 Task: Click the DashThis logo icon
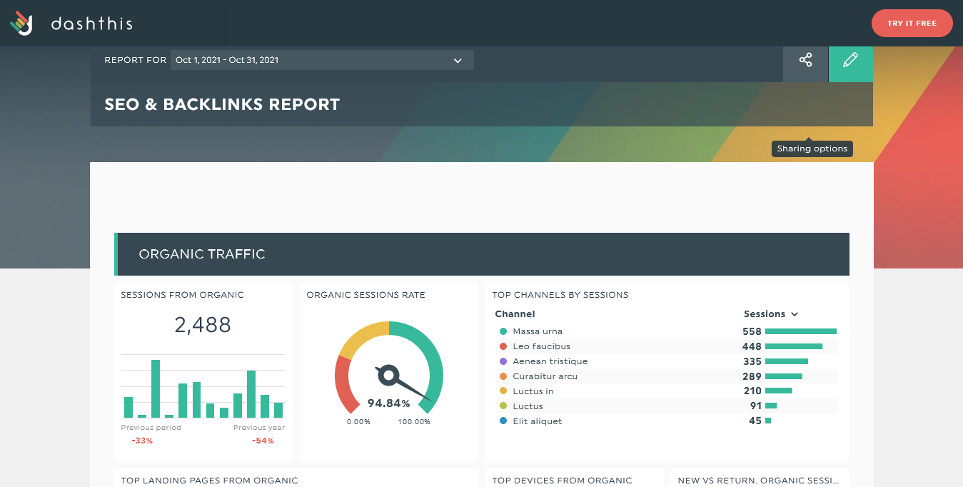click(21, 24)
